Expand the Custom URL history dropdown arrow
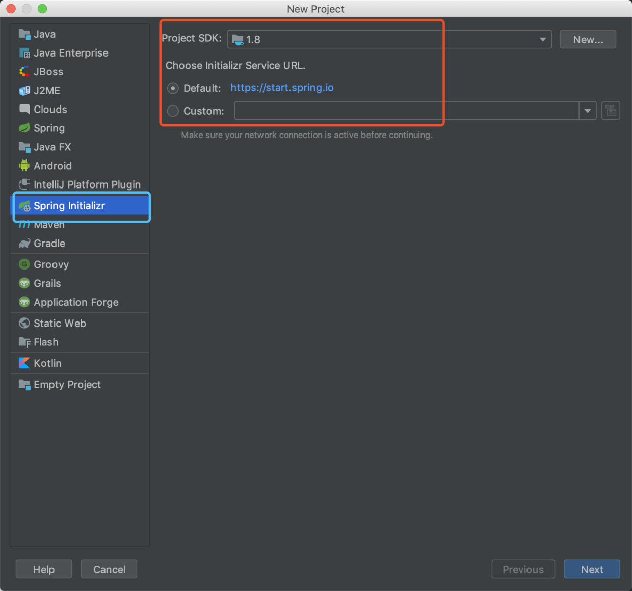Image resolution: width=632 pixels, height=591 pixels. tap(588, 111)
